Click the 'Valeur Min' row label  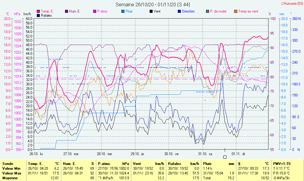pyautogui.click(x=11, y=168)
